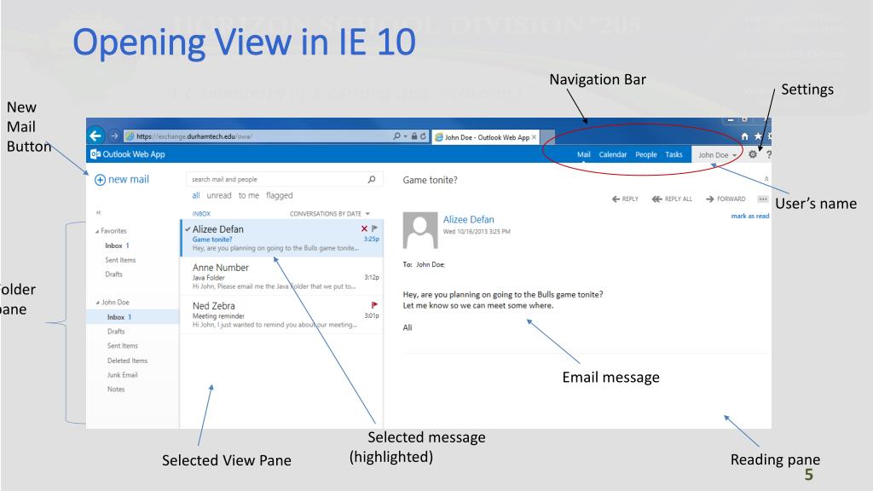Click the Game tonite? subject heading in reading pane
Viewport: 873px width, 491px height.
click(430, 180)
